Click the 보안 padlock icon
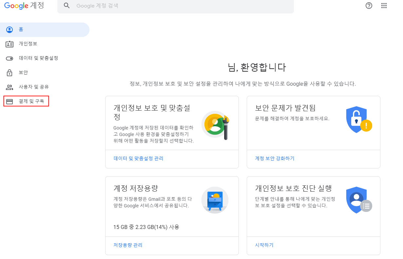Screen dimensions: 403x259 click(10, 73)
